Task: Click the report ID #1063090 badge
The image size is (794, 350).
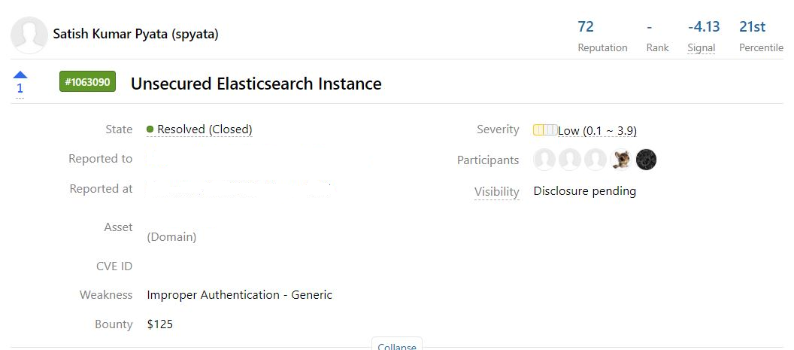Action: point(88,81)
